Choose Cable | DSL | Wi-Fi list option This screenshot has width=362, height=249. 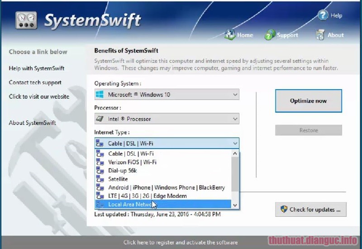click(163, 153)
